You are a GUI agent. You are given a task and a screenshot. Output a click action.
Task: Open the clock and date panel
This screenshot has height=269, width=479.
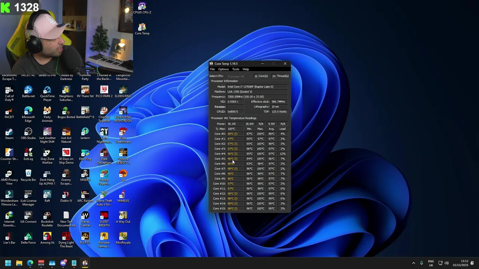point(461,263)
